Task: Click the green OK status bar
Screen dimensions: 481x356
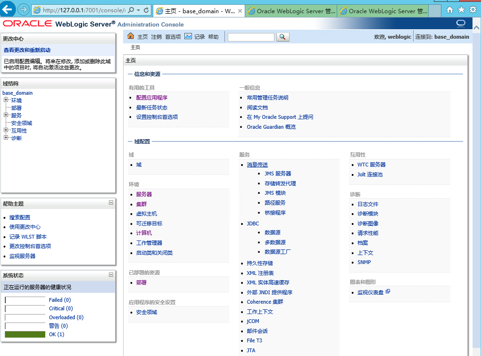Action: click(x=25, y=334)
